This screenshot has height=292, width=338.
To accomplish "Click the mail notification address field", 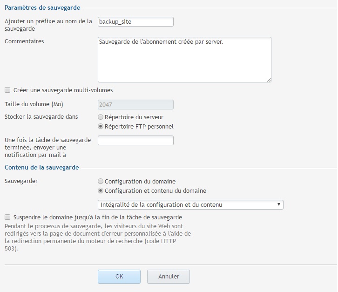I will pos(135,140).
